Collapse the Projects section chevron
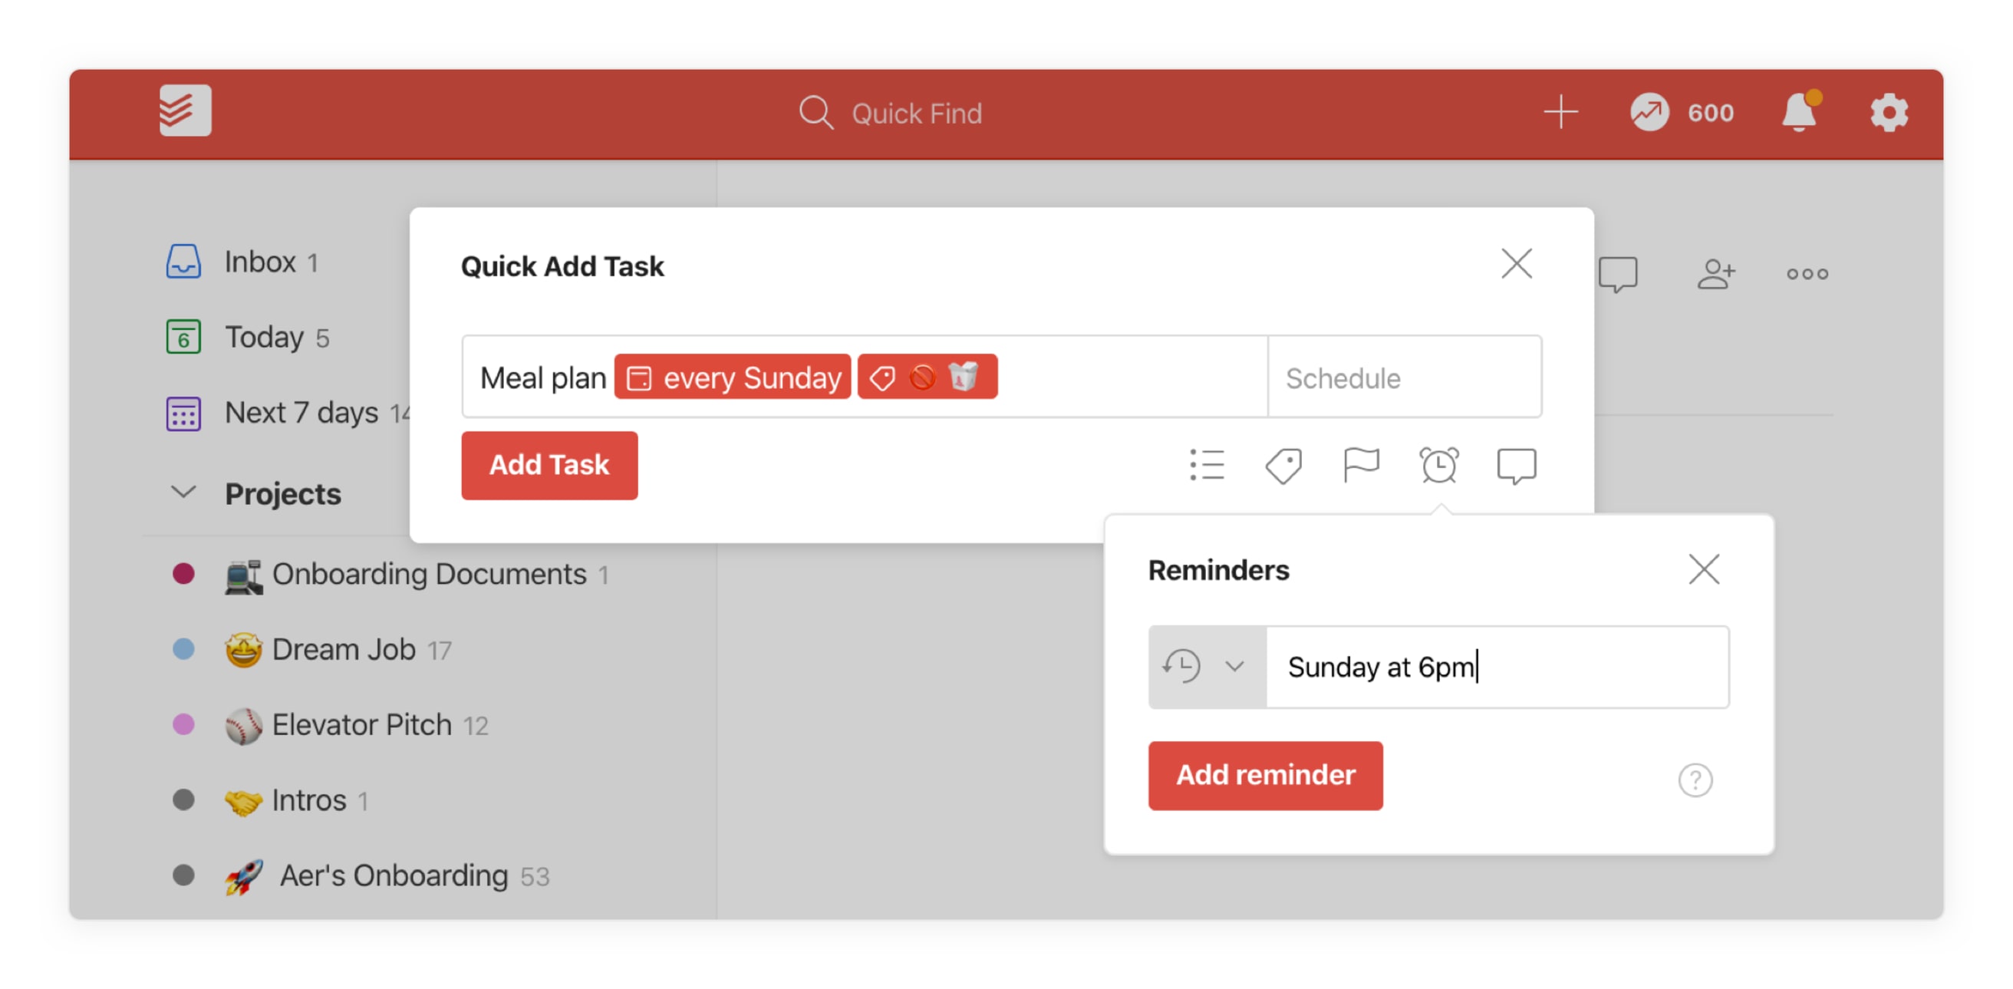The height and width of the screenshot is (989, 2013). tap(183, 493)
